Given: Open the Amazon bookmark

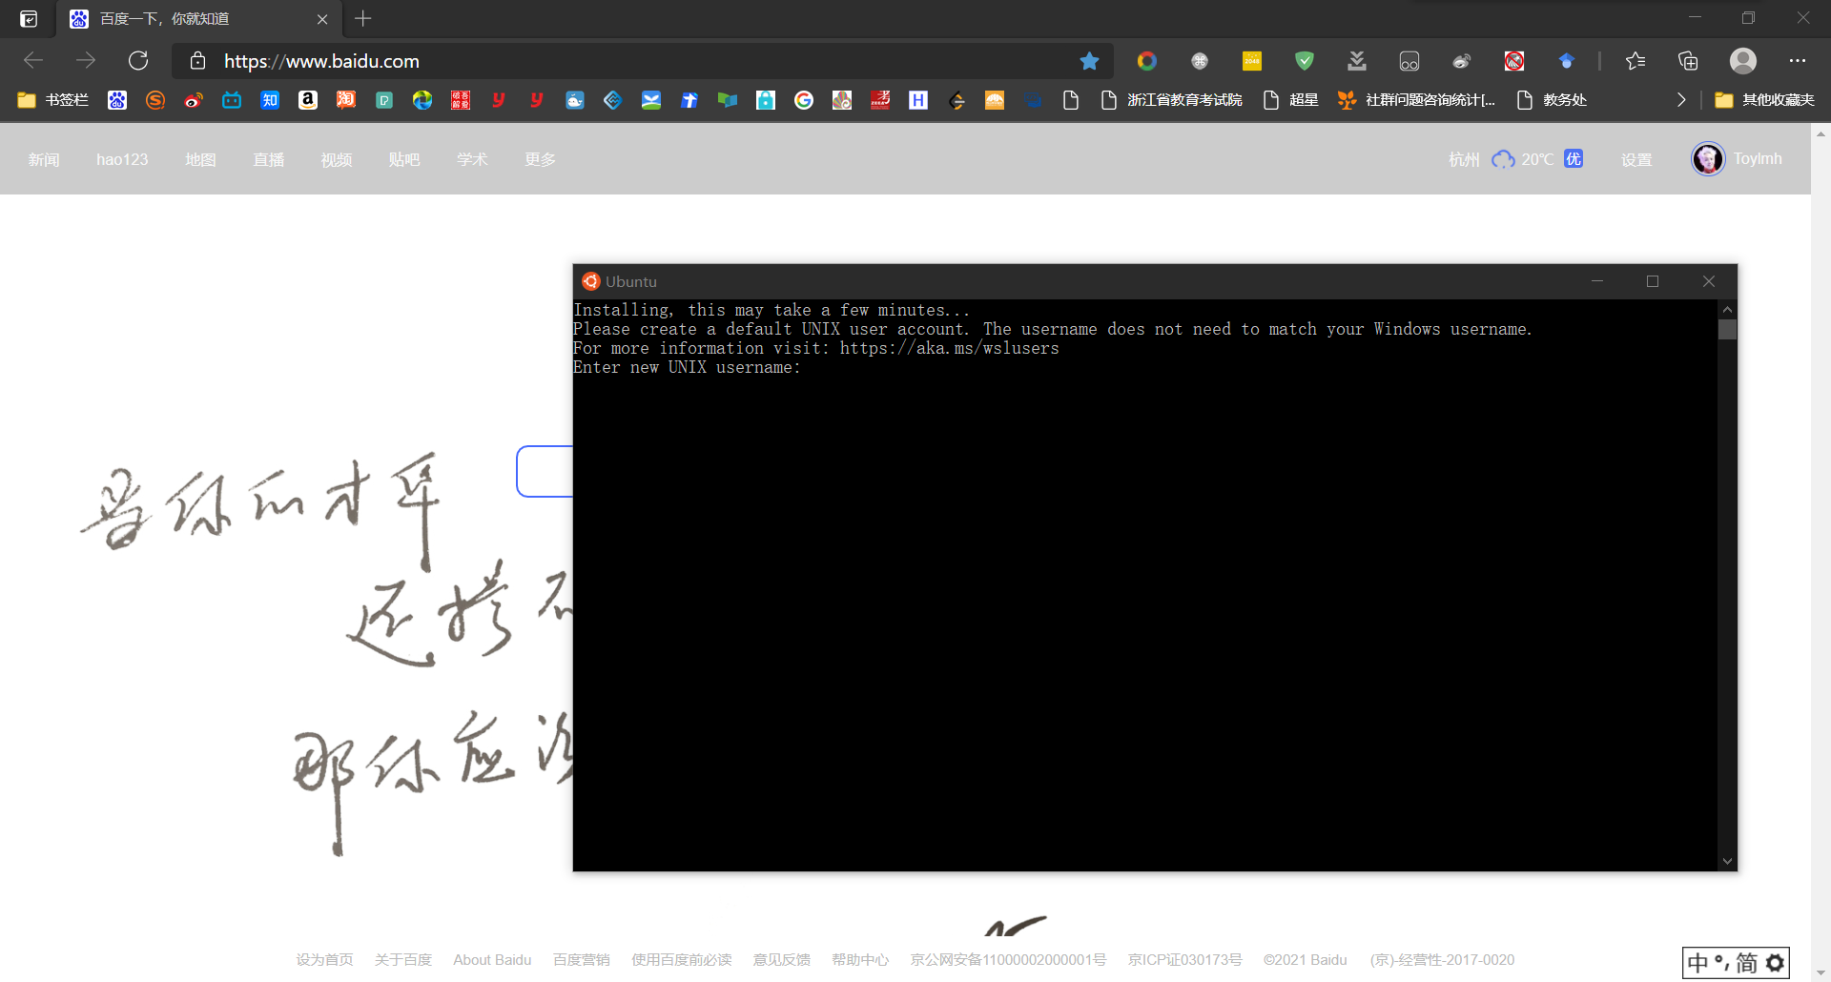Looking at the screenshot, I should point(308,100).
